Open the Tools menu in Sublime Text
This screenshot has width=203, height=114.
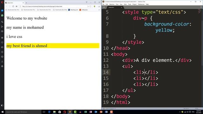tap(130, 4)
